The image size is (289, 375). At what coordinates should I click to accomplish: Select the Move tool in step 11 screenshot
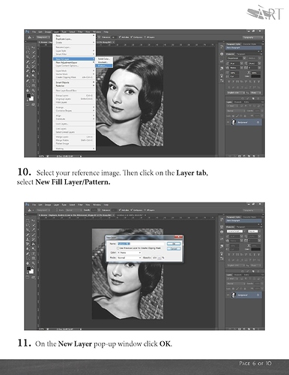34,220
